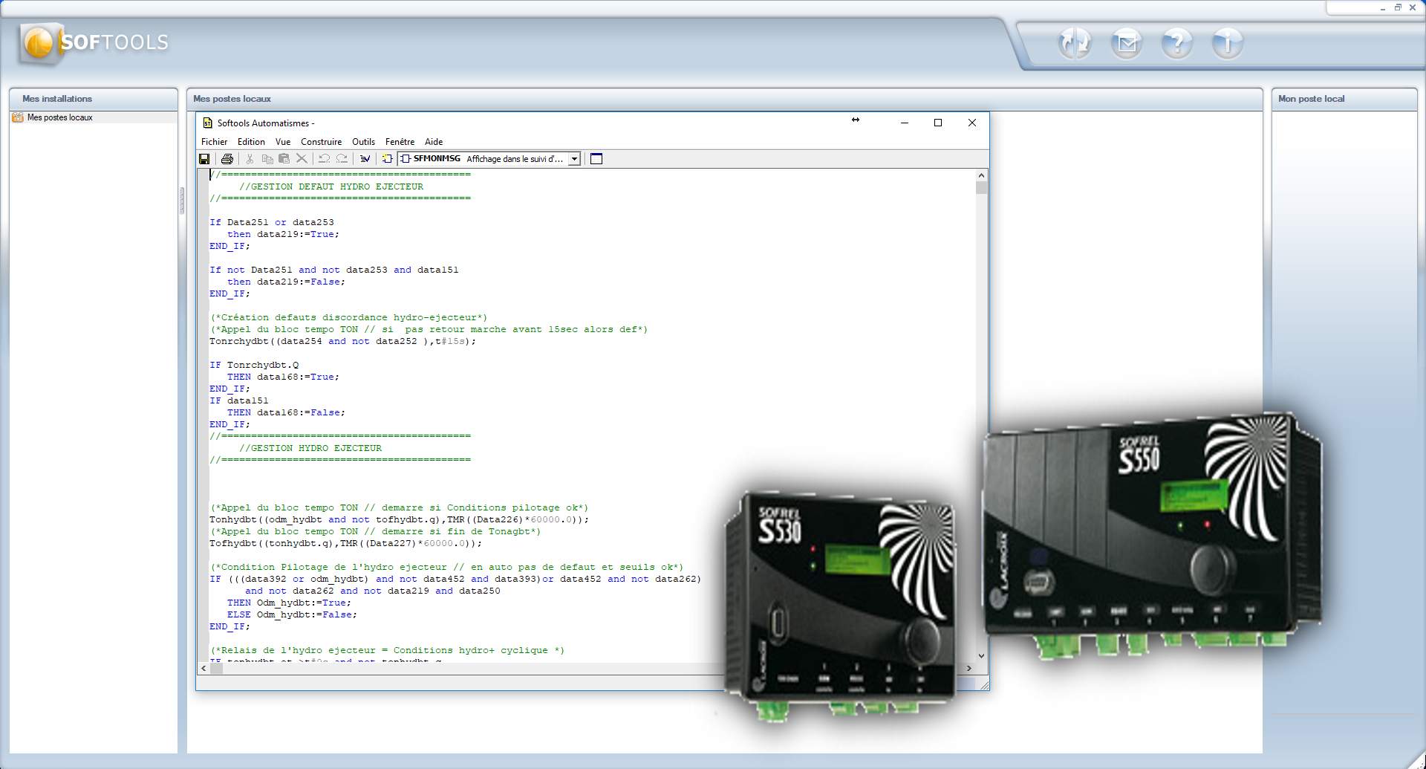Click the window layout icon in toolbar
This screenshot has width=1426, height=769.
click(596, 159)
